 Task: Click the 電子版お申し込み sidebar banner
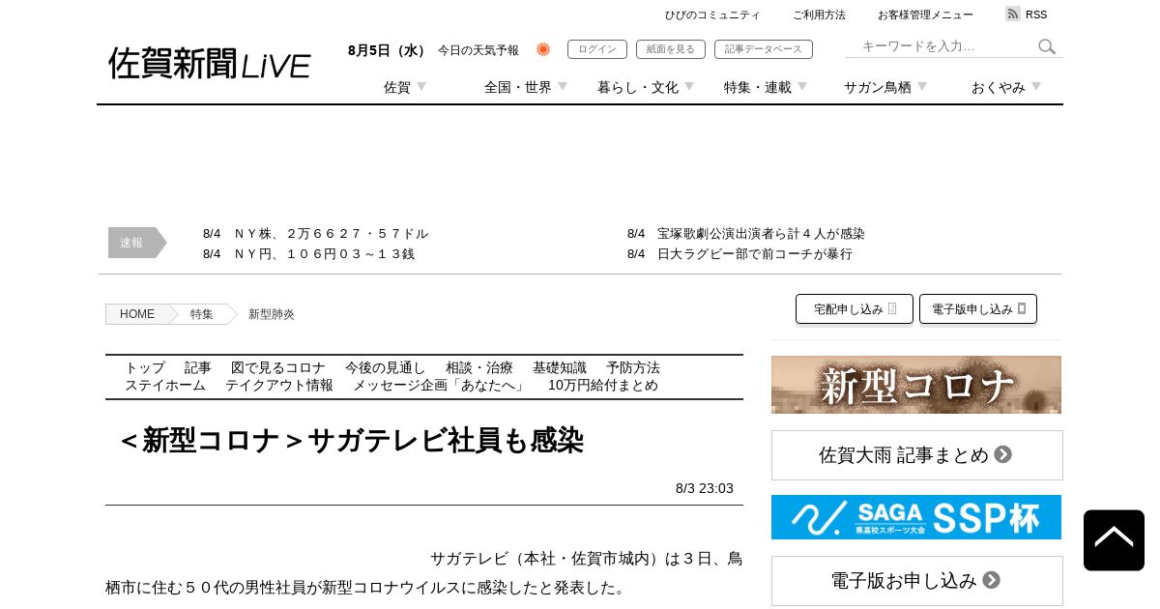click(917, 581)
